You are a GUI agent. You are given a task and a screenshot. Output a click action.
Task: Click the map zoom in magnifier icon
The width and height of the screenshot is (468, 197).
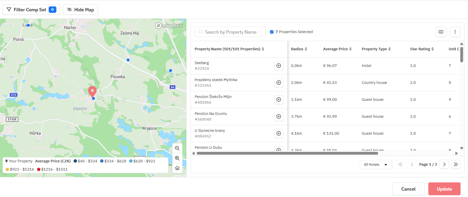click(177, 158)
